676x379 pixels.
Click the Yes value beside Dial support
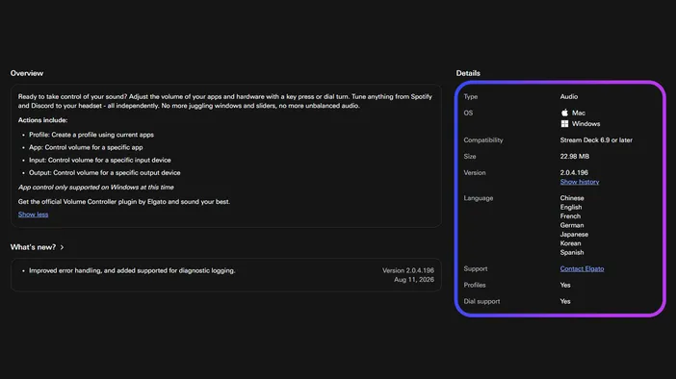(x=565, y=301)
